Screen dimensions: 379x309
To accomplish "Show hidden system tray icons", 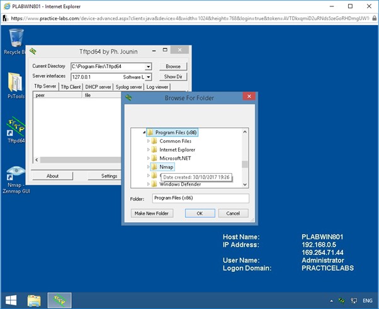I will click(x=331, y=301).
